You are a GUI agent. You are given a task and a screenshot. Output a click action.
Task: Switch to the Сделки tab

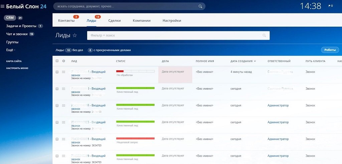click(115, 21)
